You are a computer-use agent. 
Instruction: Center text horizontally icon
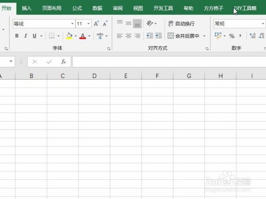pyautogui.click(x=129, y=36)
